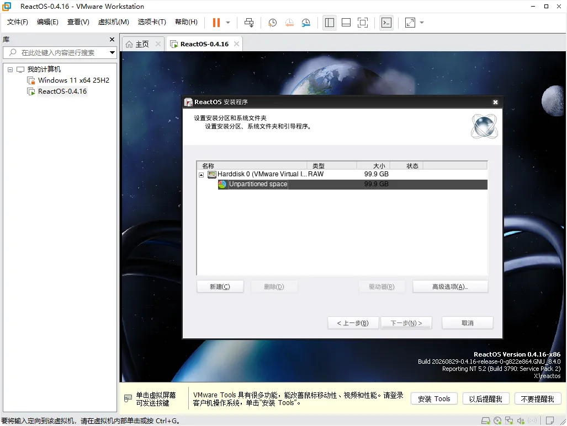Click the keyboard icon in the hint bar
The height and width of the screenshot is (426, 567).
pos(128,398)
